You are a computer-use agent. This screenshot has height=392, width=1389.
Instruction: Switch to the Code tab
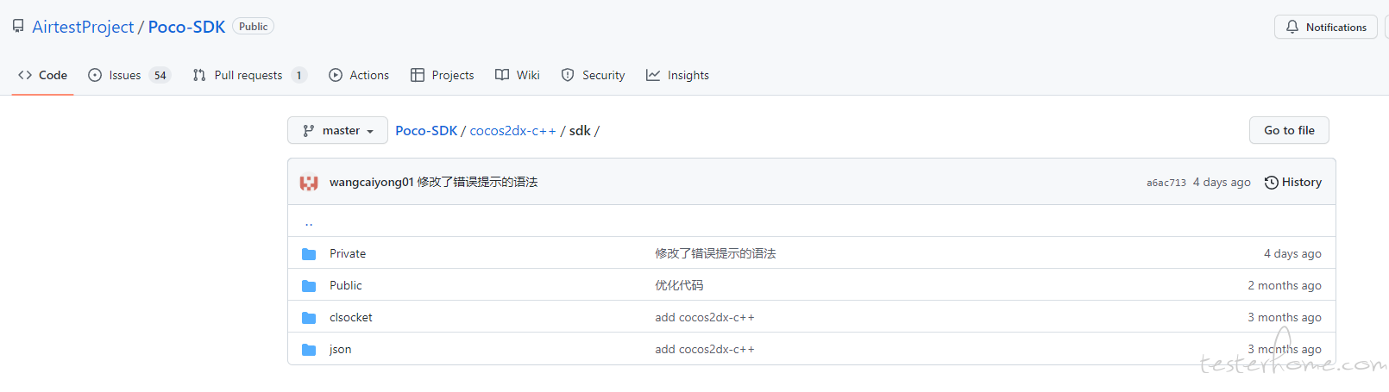coord(42,75)
